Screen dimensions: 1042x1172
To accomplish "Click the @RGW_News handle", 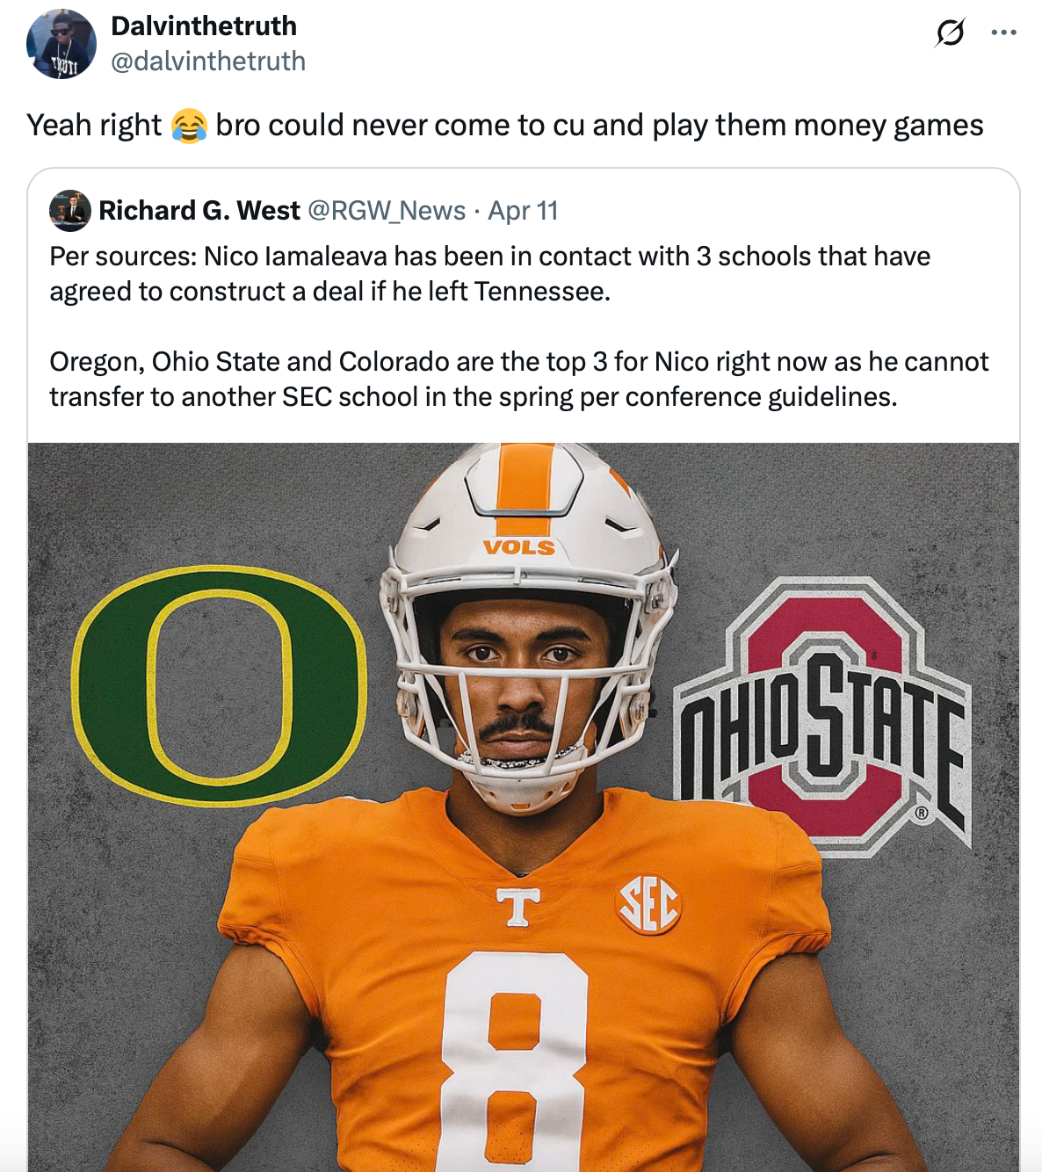I will click(387, 211).
